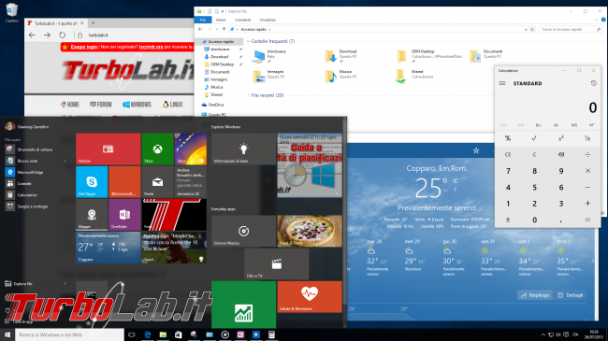The width and height of the screenshot is (608, 341).
Task: Open the LINUX menu on TurboLab site
Action: click(x=173, y=105)
